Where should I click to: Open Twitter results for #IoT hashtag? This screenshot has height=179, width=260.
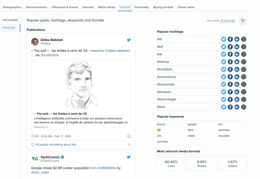(x=223, y=47)
